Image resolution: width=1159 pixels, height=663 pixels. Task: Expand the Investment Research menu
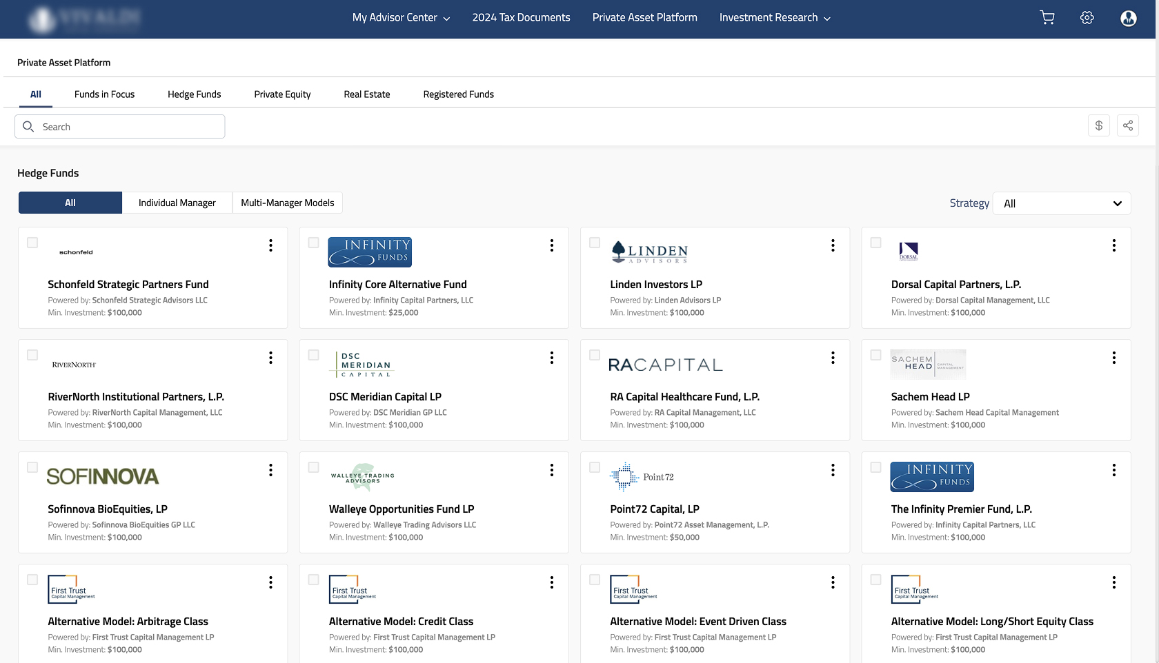[x=775, y=18]
